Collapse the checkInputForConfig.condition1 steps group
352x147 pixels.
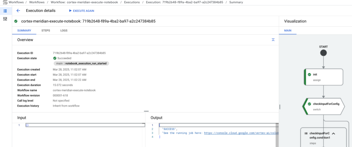tap(333, 133)
